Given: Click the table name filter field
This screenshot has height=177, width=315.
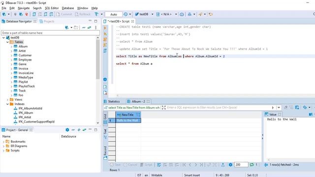Looking at the screenshot, I should click(x=50, y=33).
